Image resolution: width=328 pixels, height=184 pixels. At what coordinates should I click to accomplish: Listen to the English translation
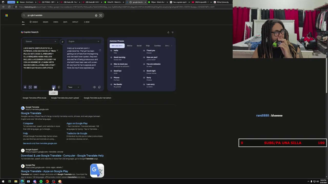pos(94,87)
